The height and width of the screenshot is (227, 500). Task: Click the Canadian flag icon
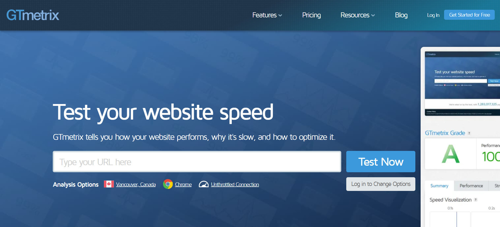pos(109,184)
